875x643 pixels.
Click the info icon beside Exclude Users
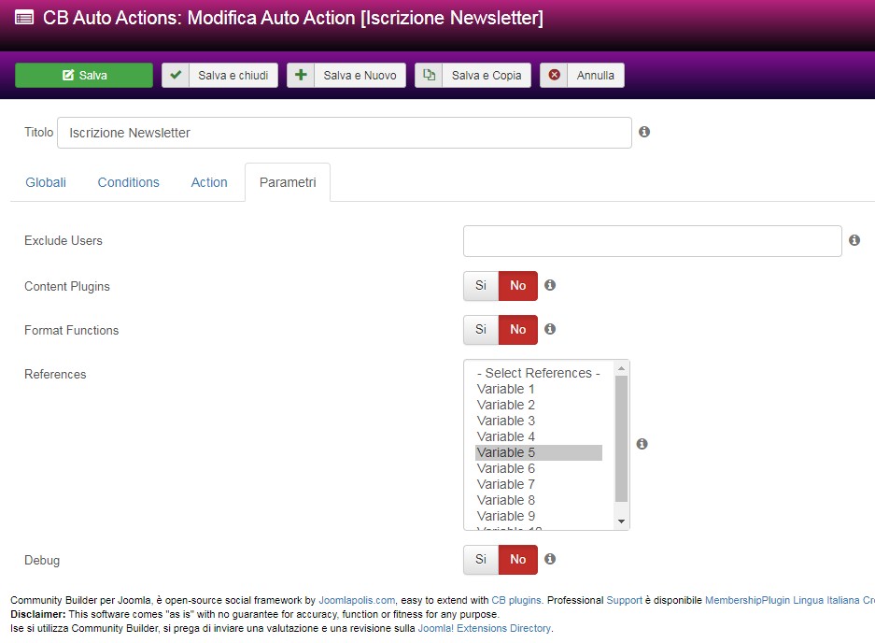854,240
